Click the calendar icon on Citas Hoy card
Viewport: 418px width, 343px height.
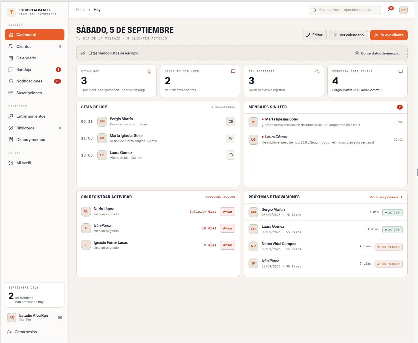(149, 71)
